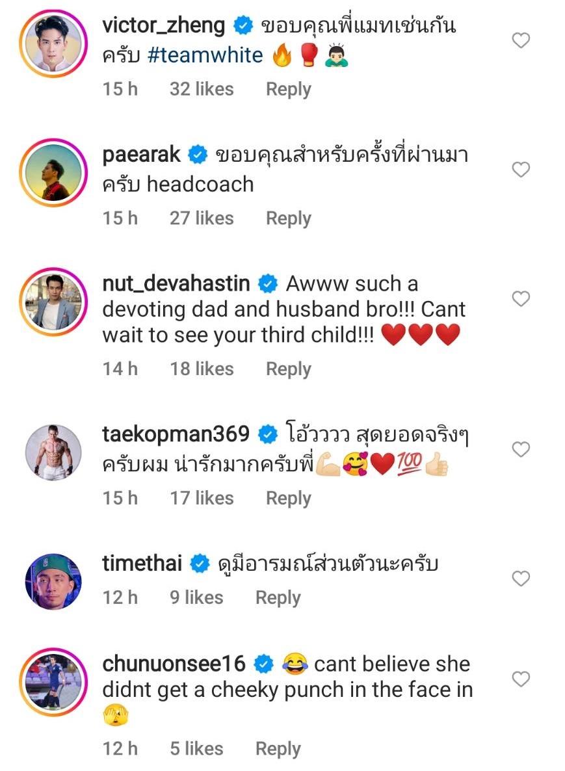The image size is (565, 771).
Task: Heart the comment by taekopman369
Action: click(x=521, y=449)
